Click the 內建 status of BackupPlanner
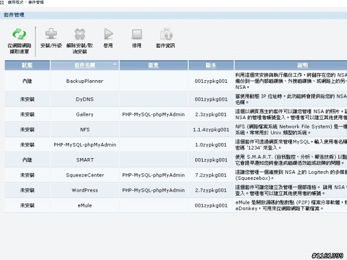The width and height of the screenshot is (347, 260). pos(27,81)
